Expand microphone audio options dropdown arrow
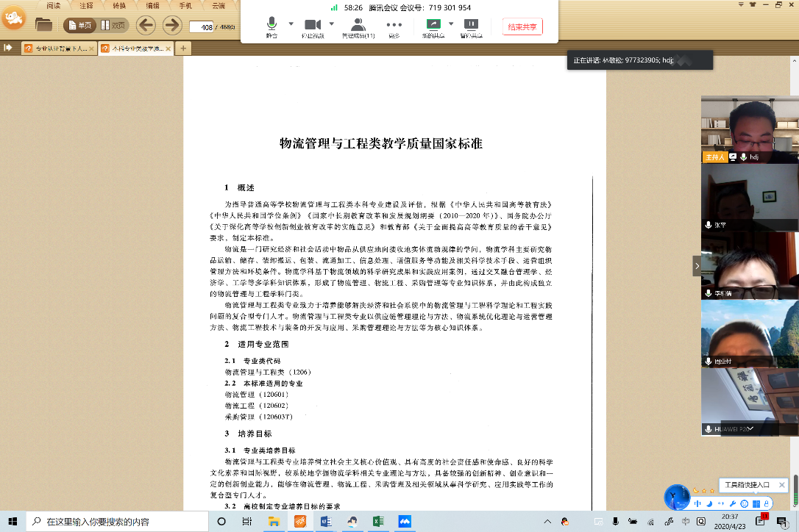Image resolution: width=799 pixels, height=532 pixels. click(x=291, y=24)
